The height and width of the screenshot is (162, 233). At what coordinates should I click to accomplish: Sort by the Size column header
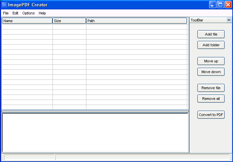[x=69, y=21]
